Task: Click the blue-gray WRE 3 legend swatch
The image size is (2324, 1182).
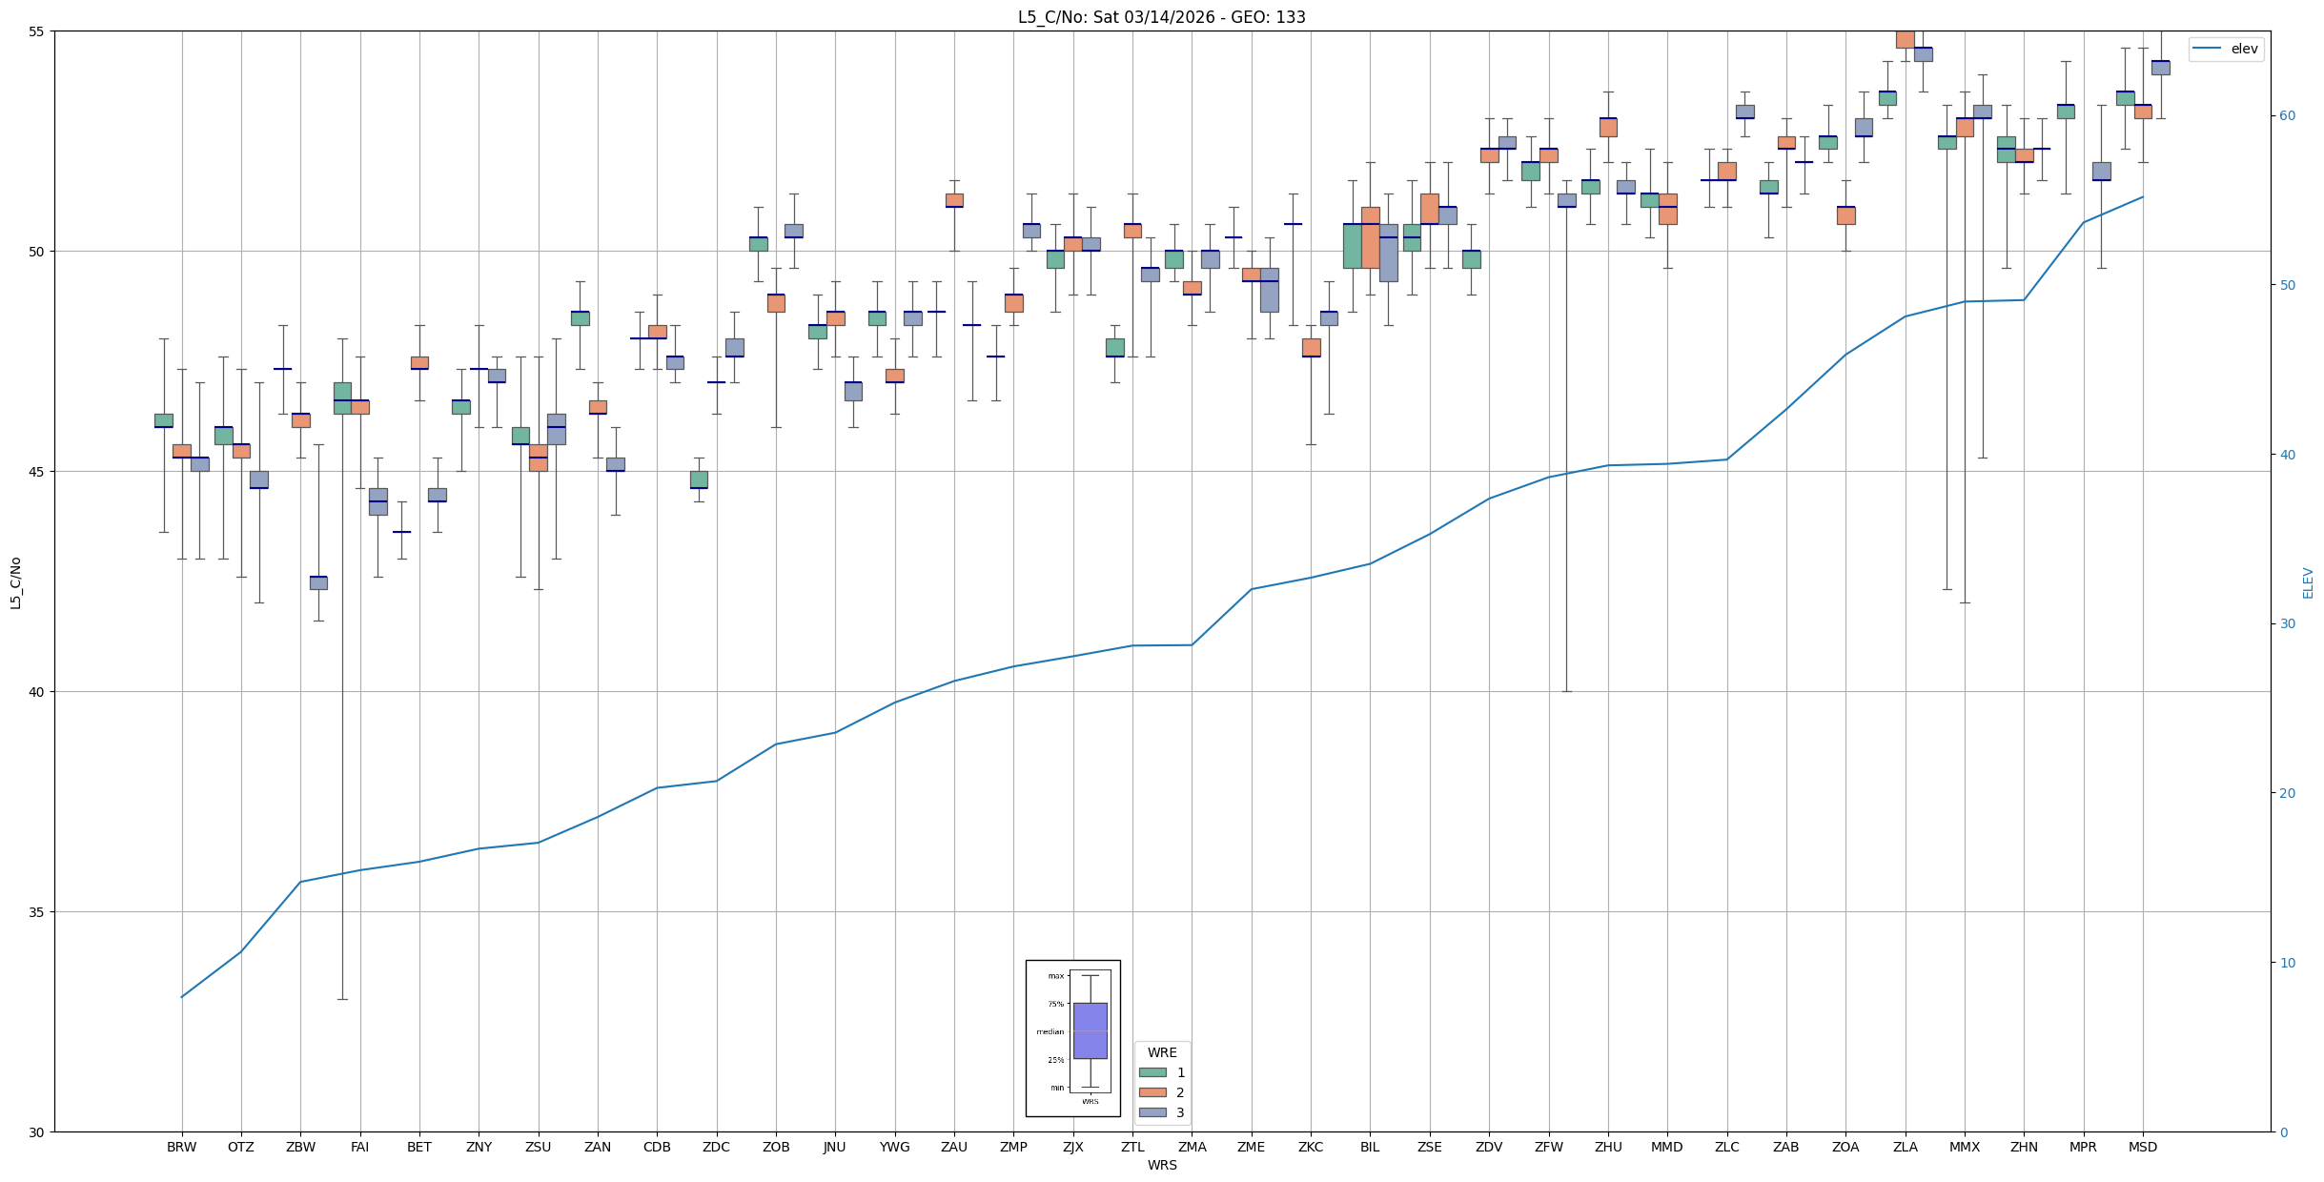Action: click(1152, 1112)
